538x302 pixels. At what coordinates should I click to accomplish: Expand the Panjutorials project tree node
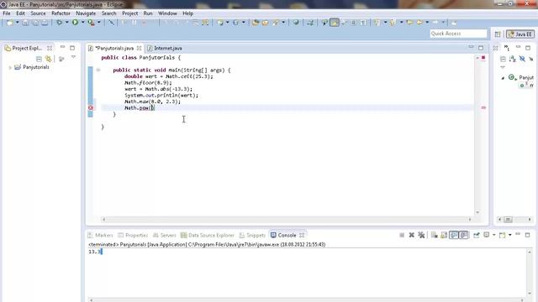(10, 67)
